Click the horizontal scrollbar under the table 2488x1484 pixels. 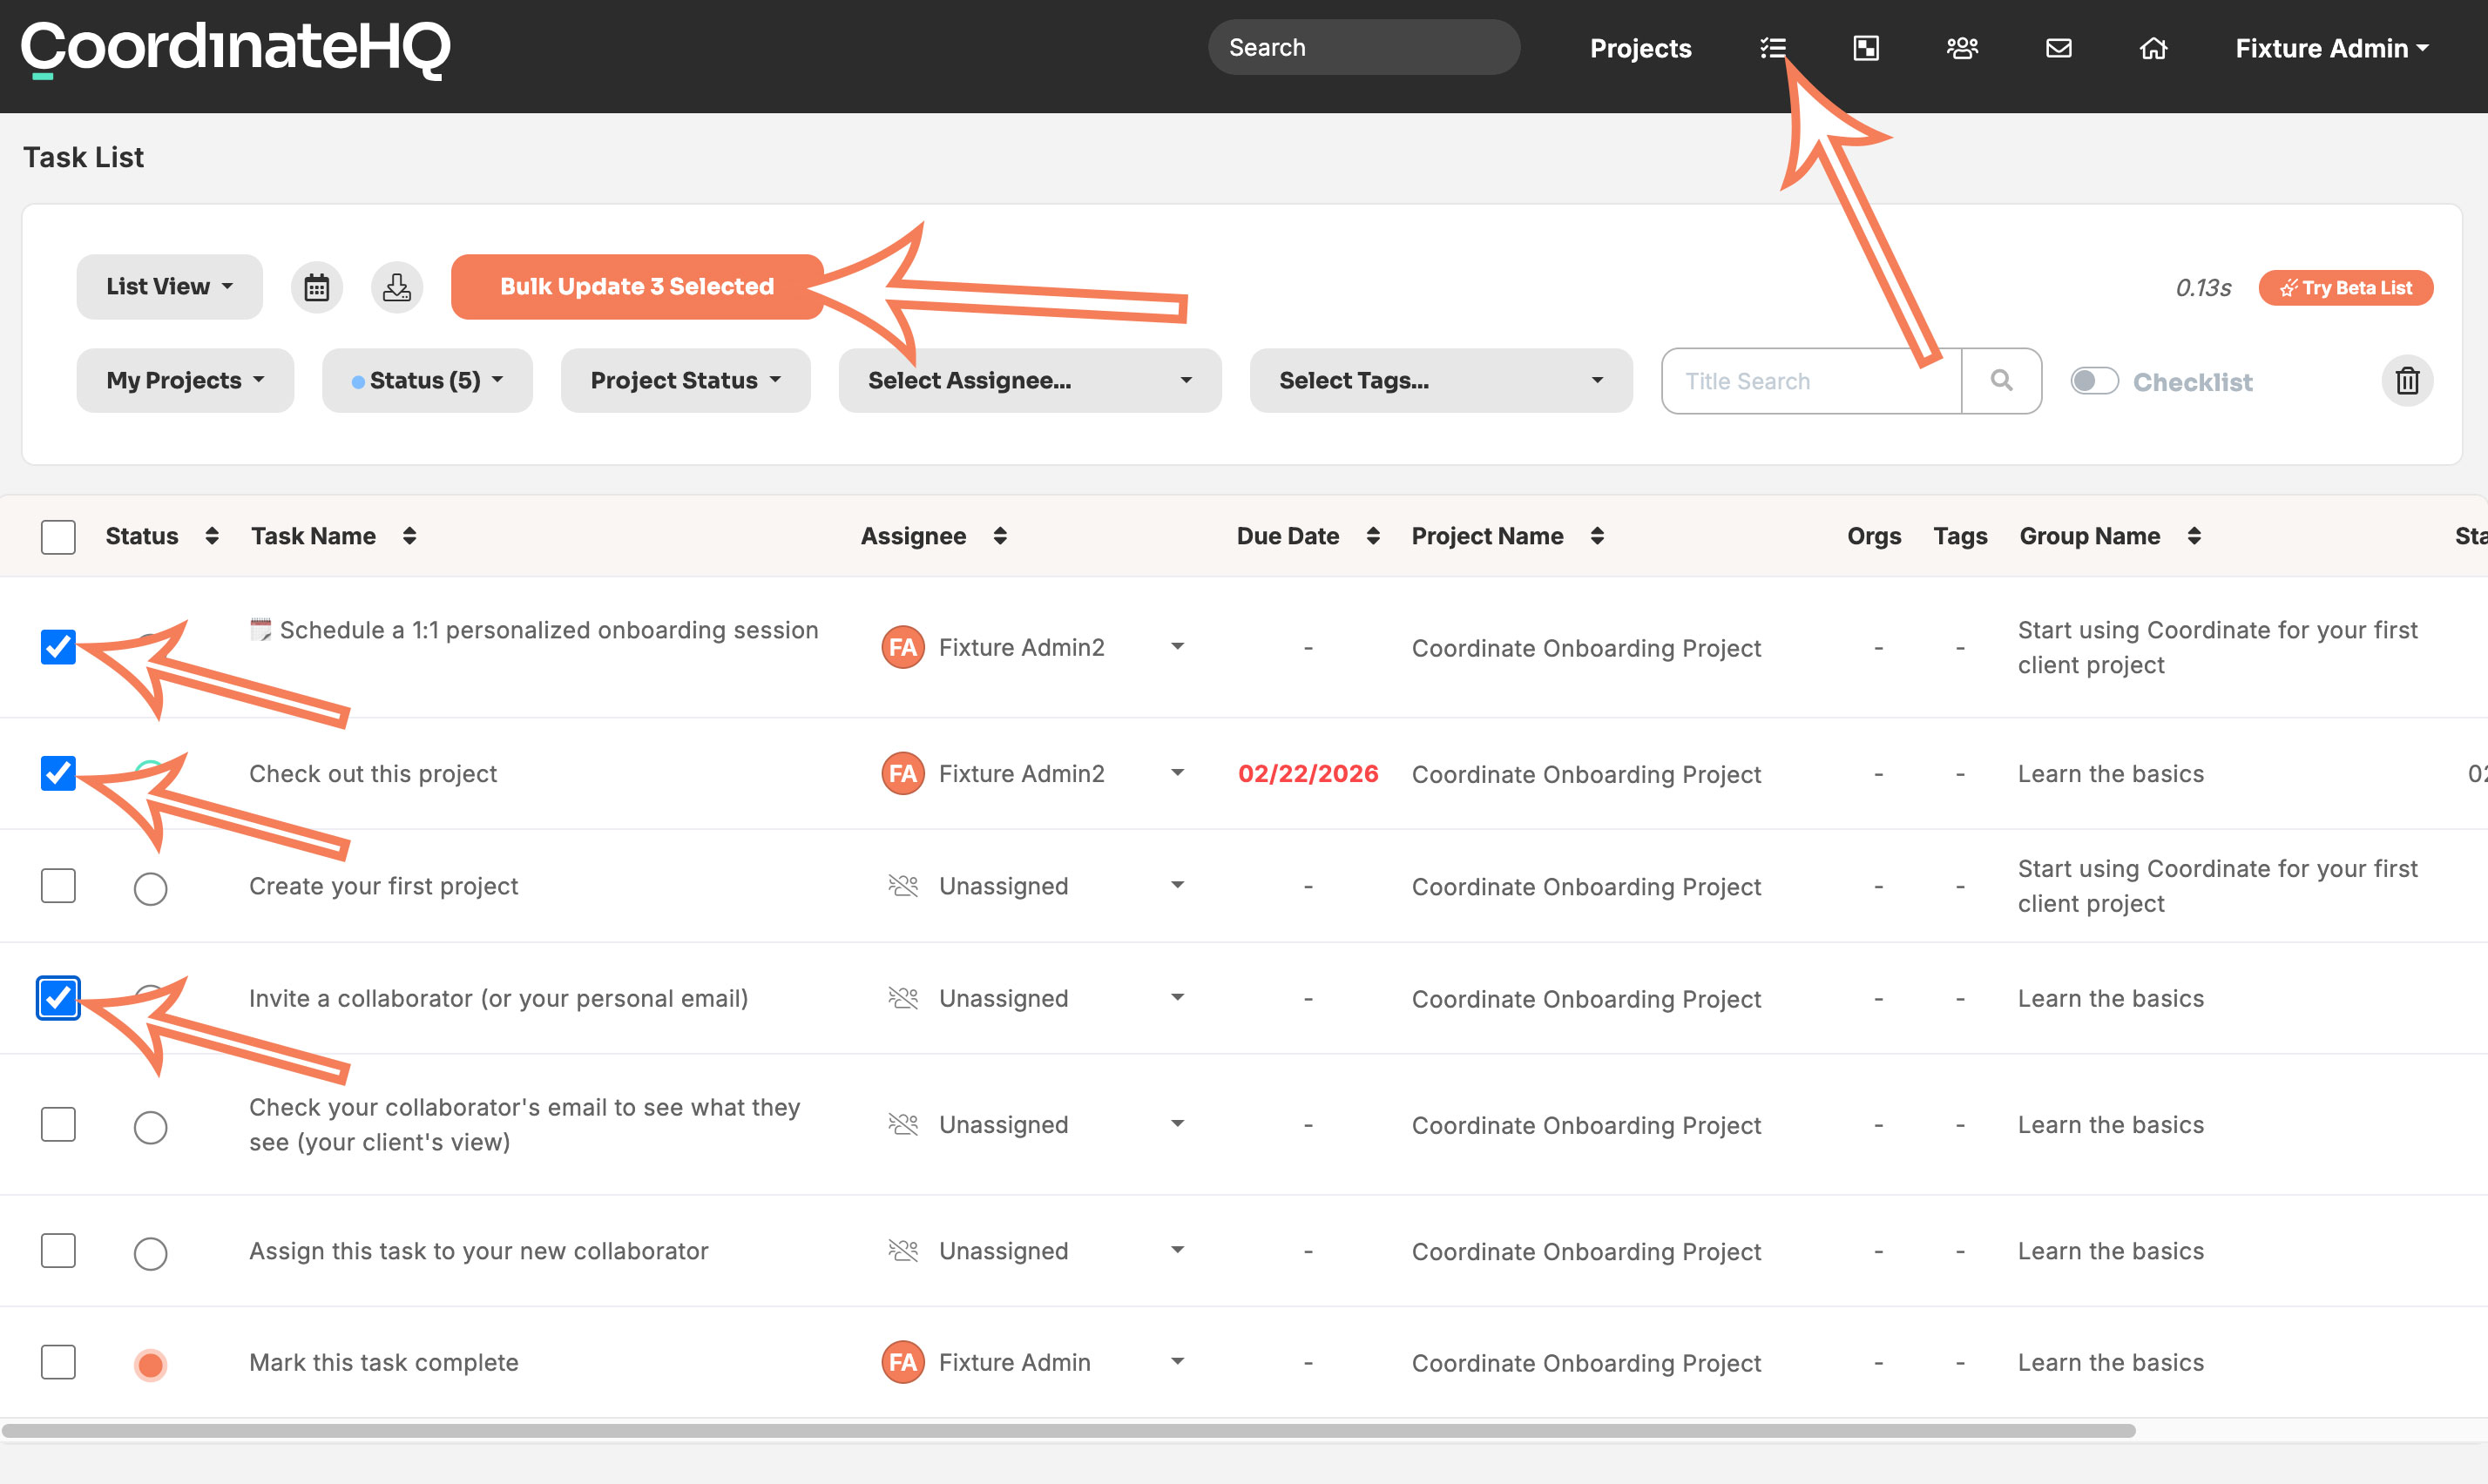point(1068,1430)
